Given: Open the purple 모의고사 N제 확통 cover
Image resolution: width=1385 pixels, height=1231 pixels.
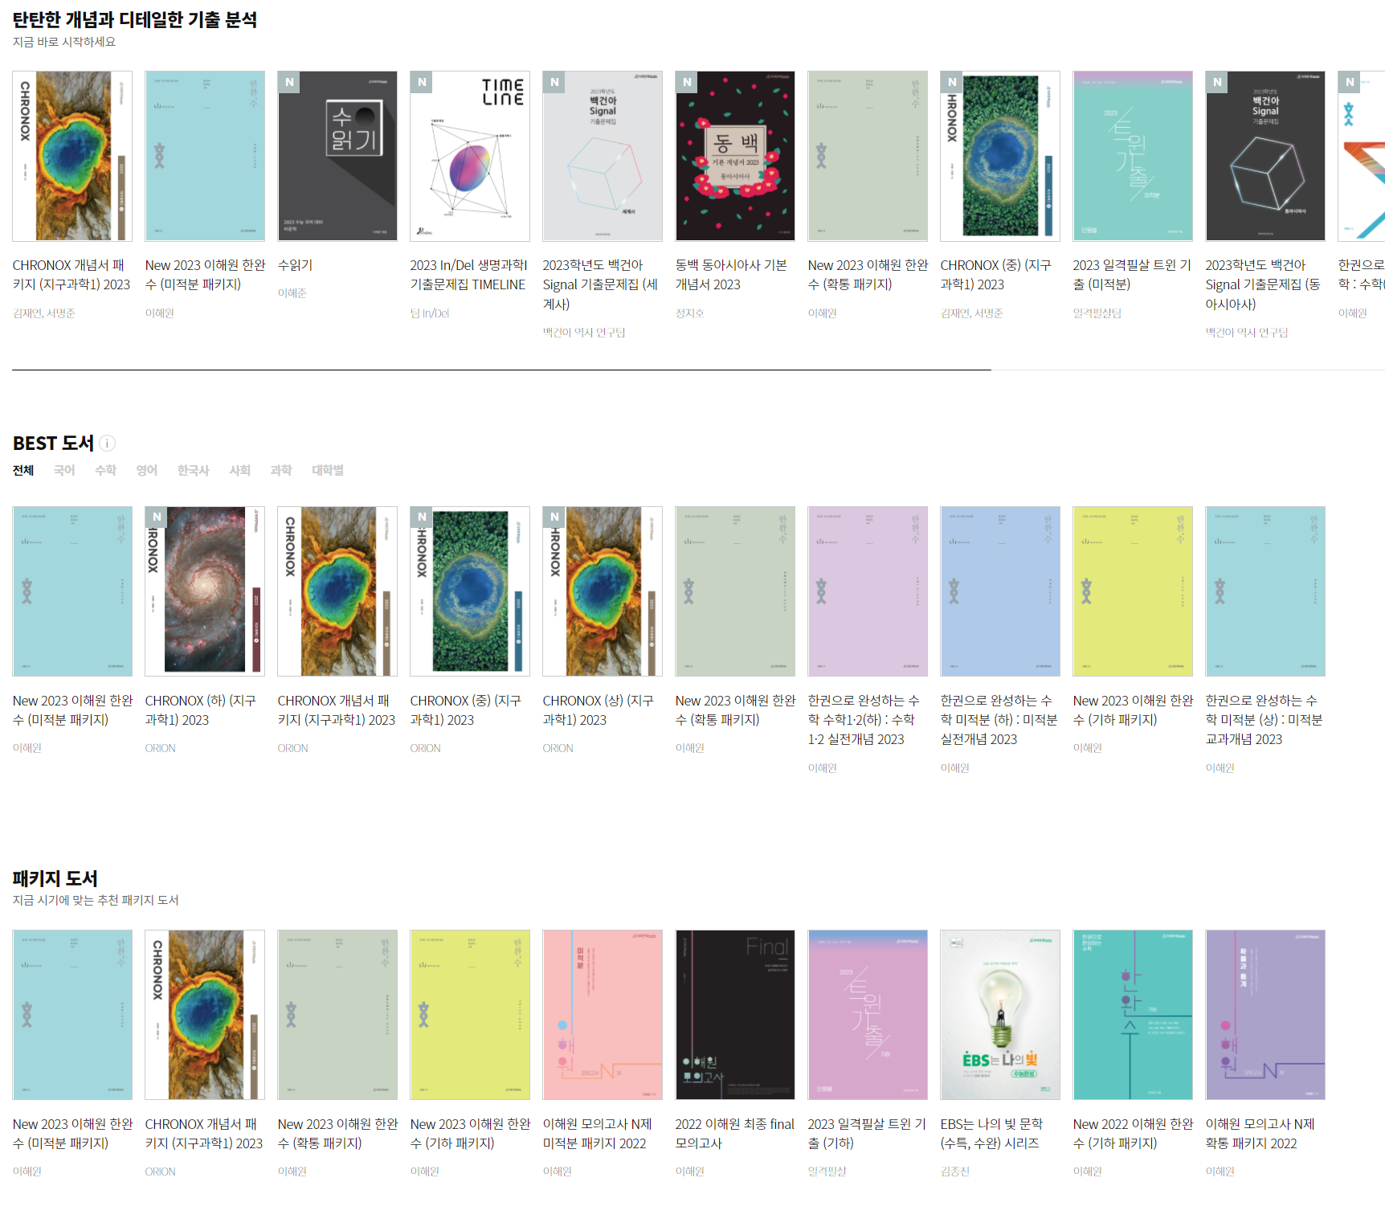Looking at the screenshot, I should click(1265, 1015).
